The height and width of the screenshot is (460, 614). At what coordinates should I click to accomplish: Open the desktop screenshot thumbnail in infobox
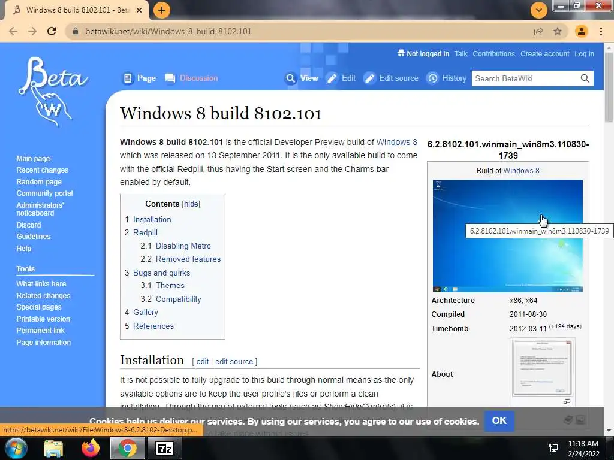click(507, 236)
